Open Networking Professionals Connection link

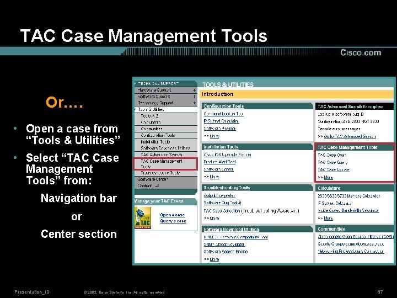[x=351, y=252]
